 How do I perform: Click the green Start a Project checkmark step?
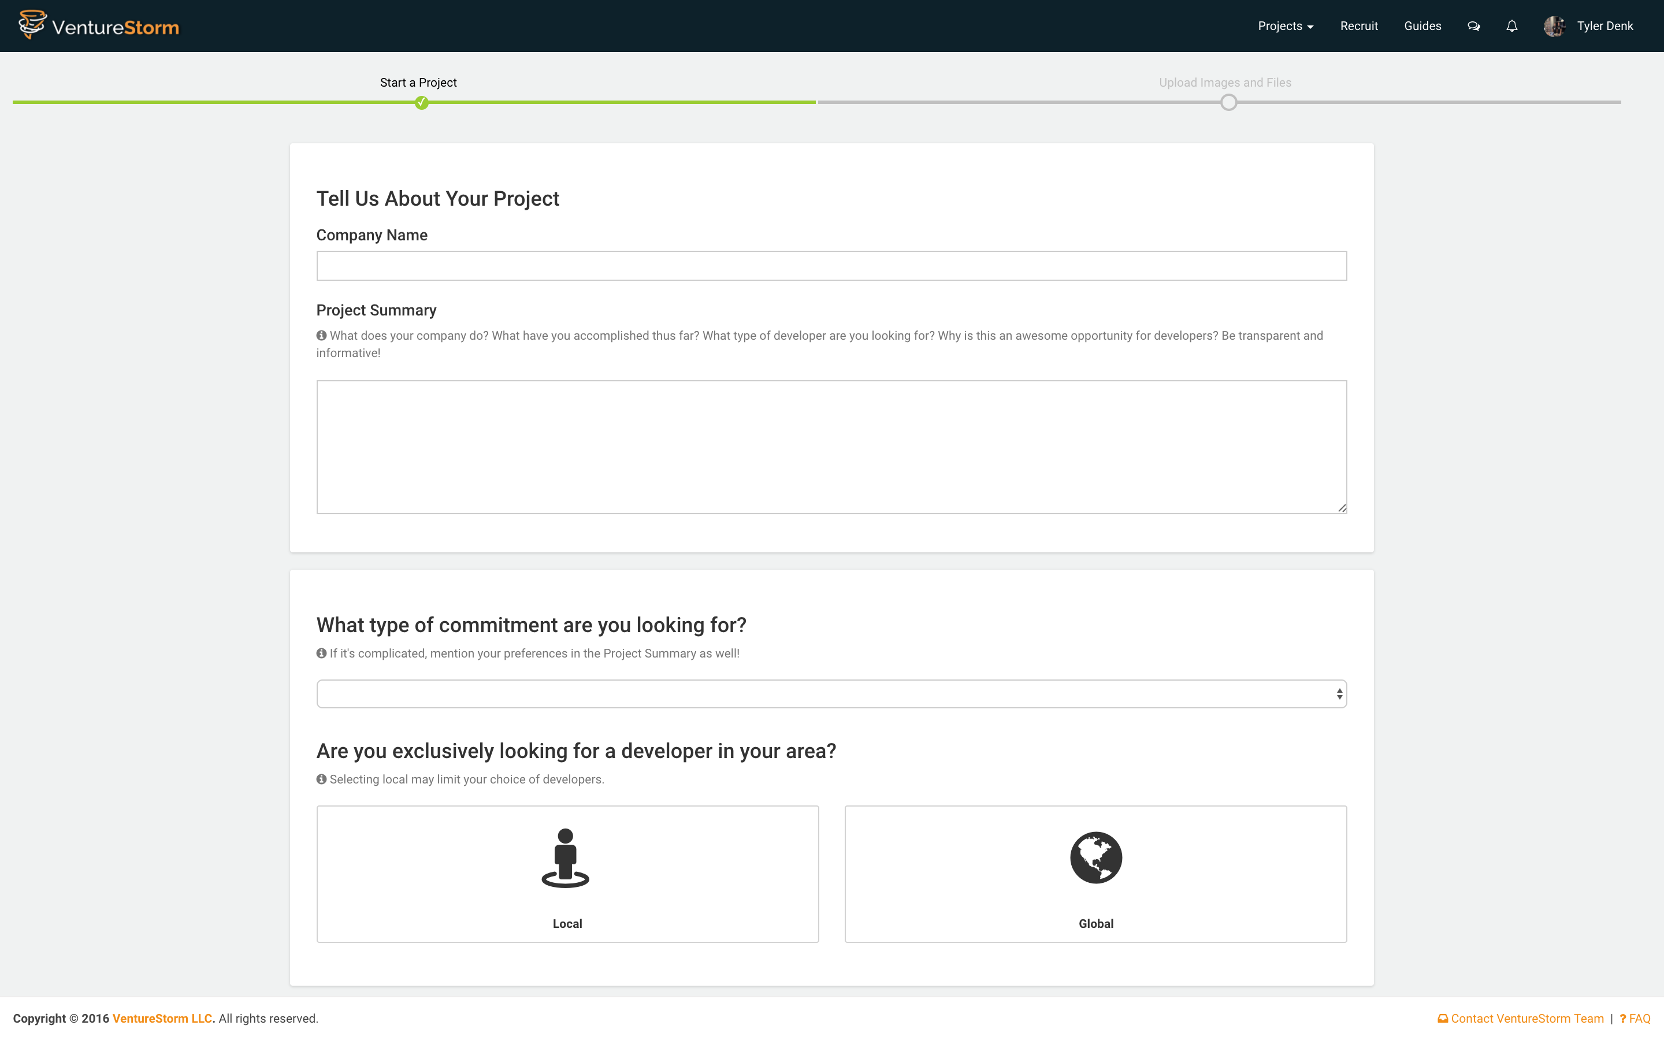(x=422, y=103)
